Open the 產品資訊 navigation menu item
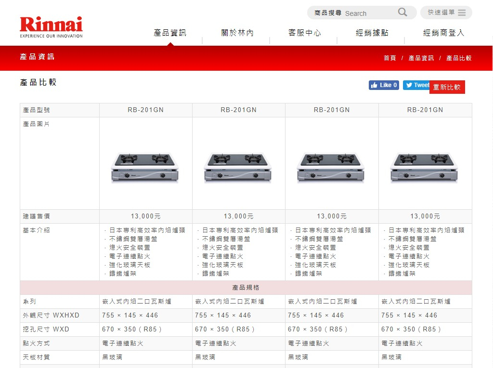This screenshot has height=368, width=493. pyautogui.click(x=170, y=33)
